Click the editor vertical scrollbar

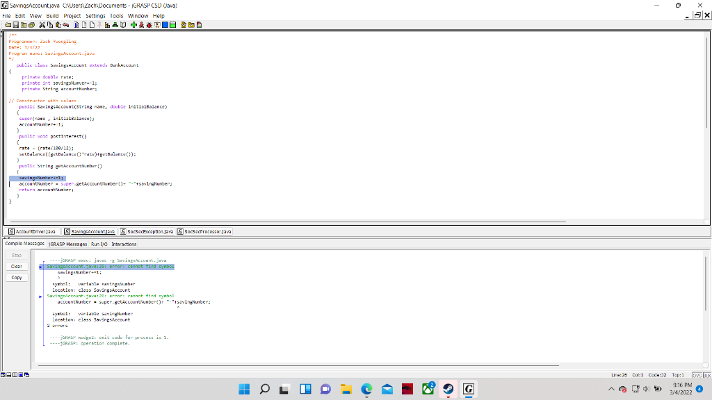[x=706, y=82]
